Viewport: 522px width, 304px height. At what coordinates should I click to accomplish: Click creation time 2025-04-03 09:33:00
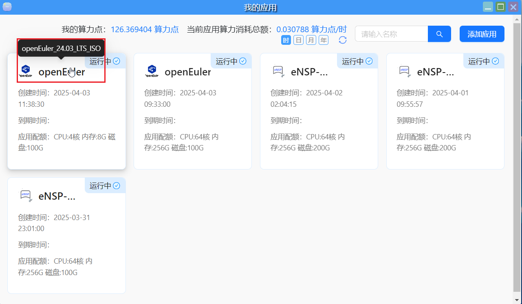tap(181, 99)
